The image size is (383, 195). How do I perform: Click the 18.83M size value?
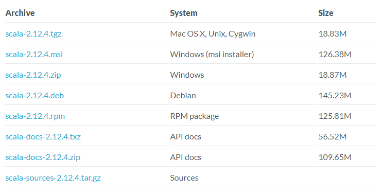333,33
